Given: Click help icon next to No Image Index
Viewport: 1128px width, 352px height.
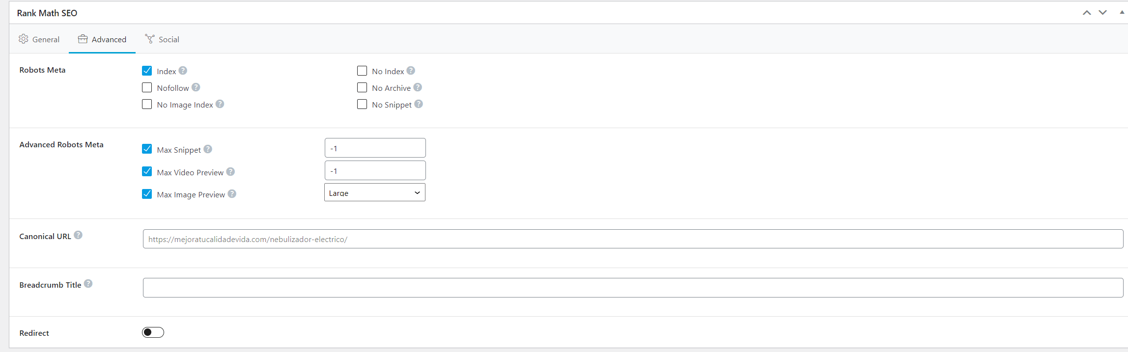Looking at the screenshot, I should [220, 104].
